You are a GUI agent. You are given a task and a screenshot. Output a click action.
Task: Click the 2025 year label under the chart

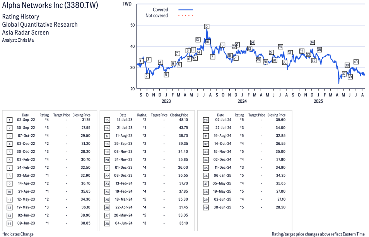coord(318,101)
